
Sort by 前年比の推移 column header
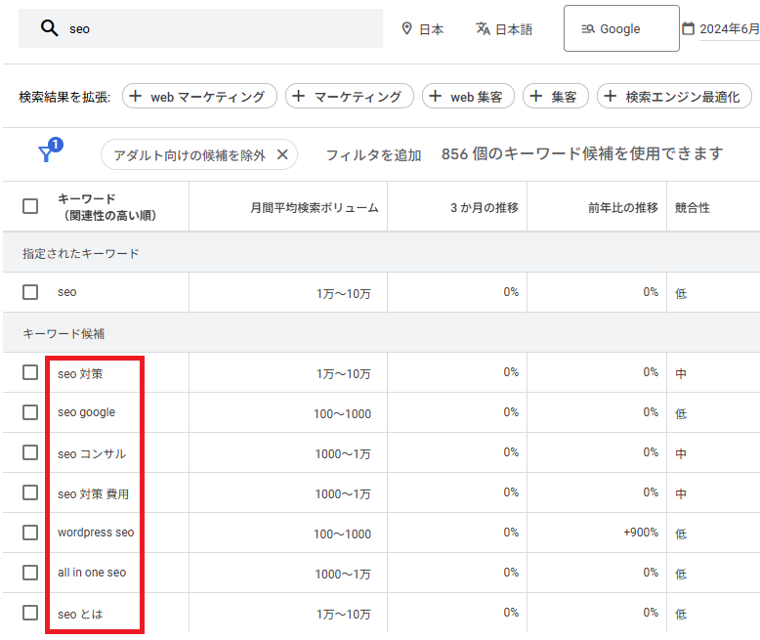coord(623,207)
